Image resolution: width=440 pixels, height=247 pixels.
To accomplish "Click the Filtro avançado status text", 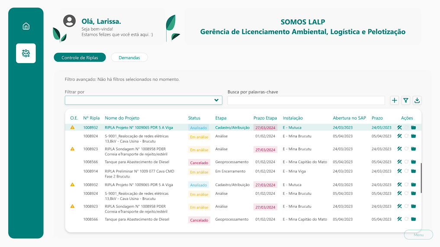I will (x=122, y=79).
